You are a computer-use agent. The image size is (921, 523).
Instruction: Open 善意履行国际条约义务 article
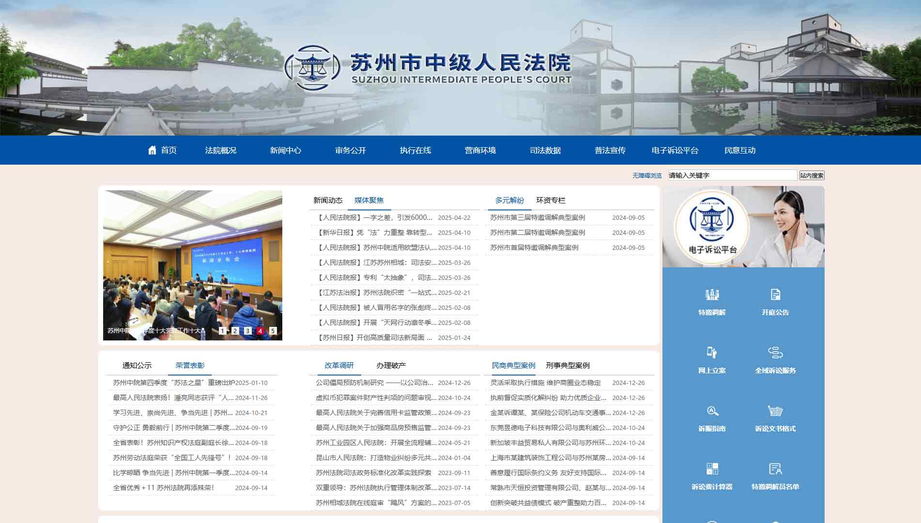coord(548,473)
